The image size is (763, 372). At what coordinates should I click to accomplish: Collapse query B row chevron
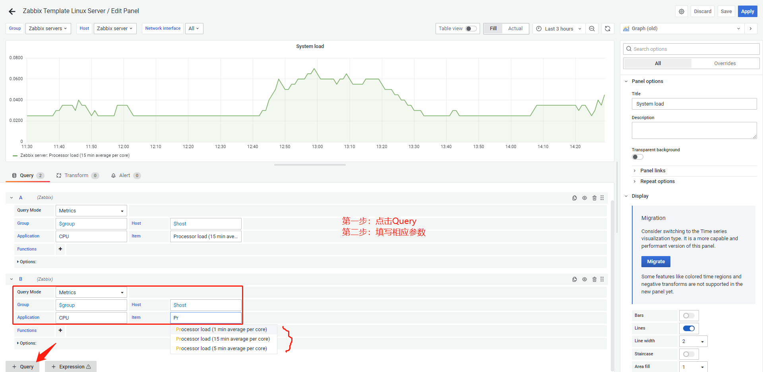click(x=12, y=279)
